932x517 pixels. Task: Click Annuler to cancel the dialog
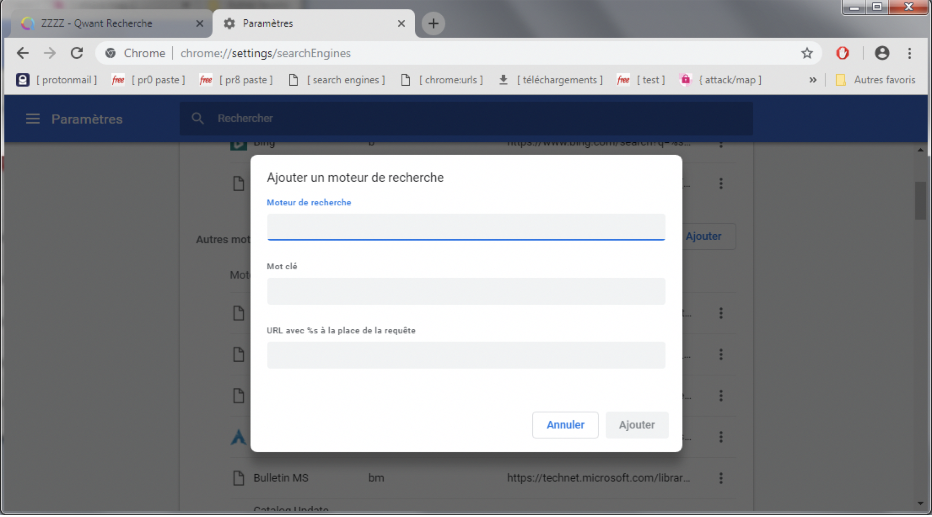(x=565, y=425)
